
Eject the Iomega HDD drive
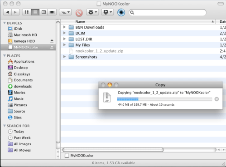pos(52,41)
